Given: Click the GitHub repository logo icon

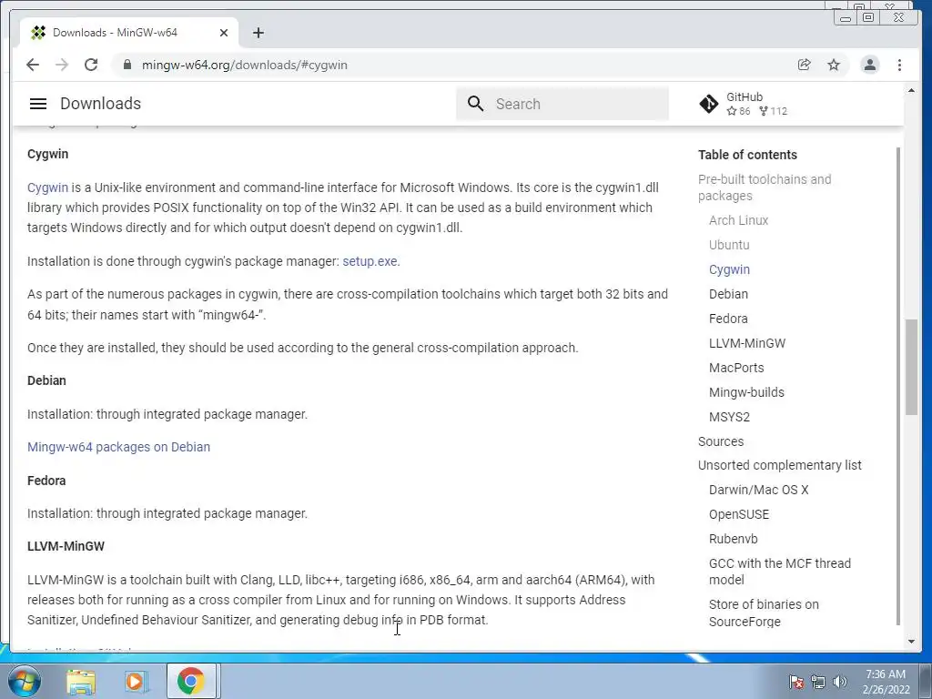Looking at the screenshot, I should click(708, 104).
